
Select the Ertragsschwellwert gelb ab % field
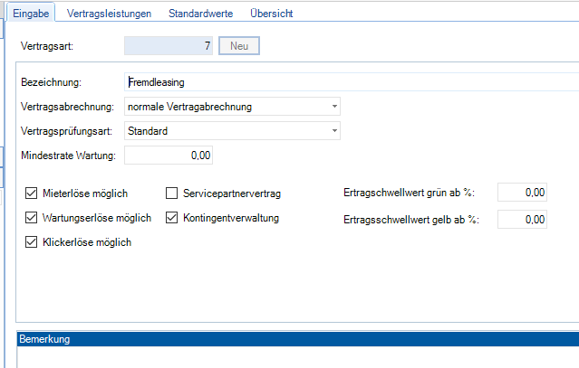(x=523, y=219)
